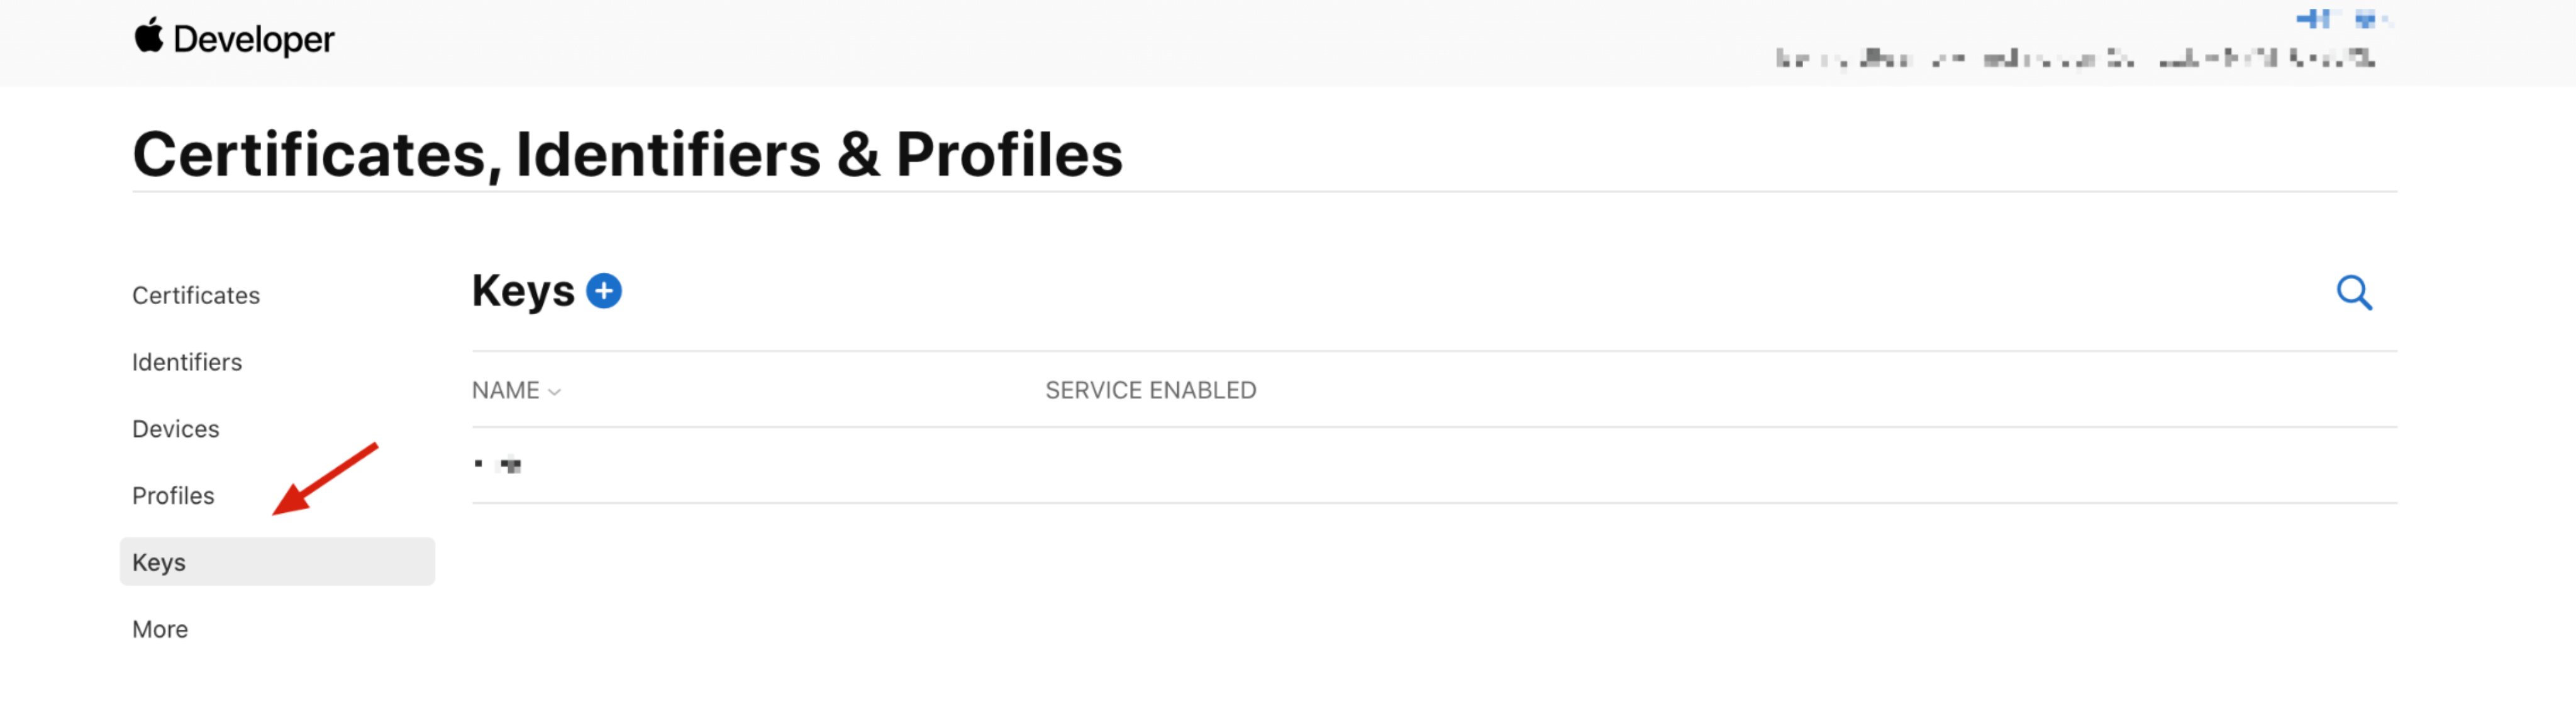The width and height of the screenshot is (2576, 702).
Task: Toggle sort chevron beside NAME
Action: coord(554,392)
